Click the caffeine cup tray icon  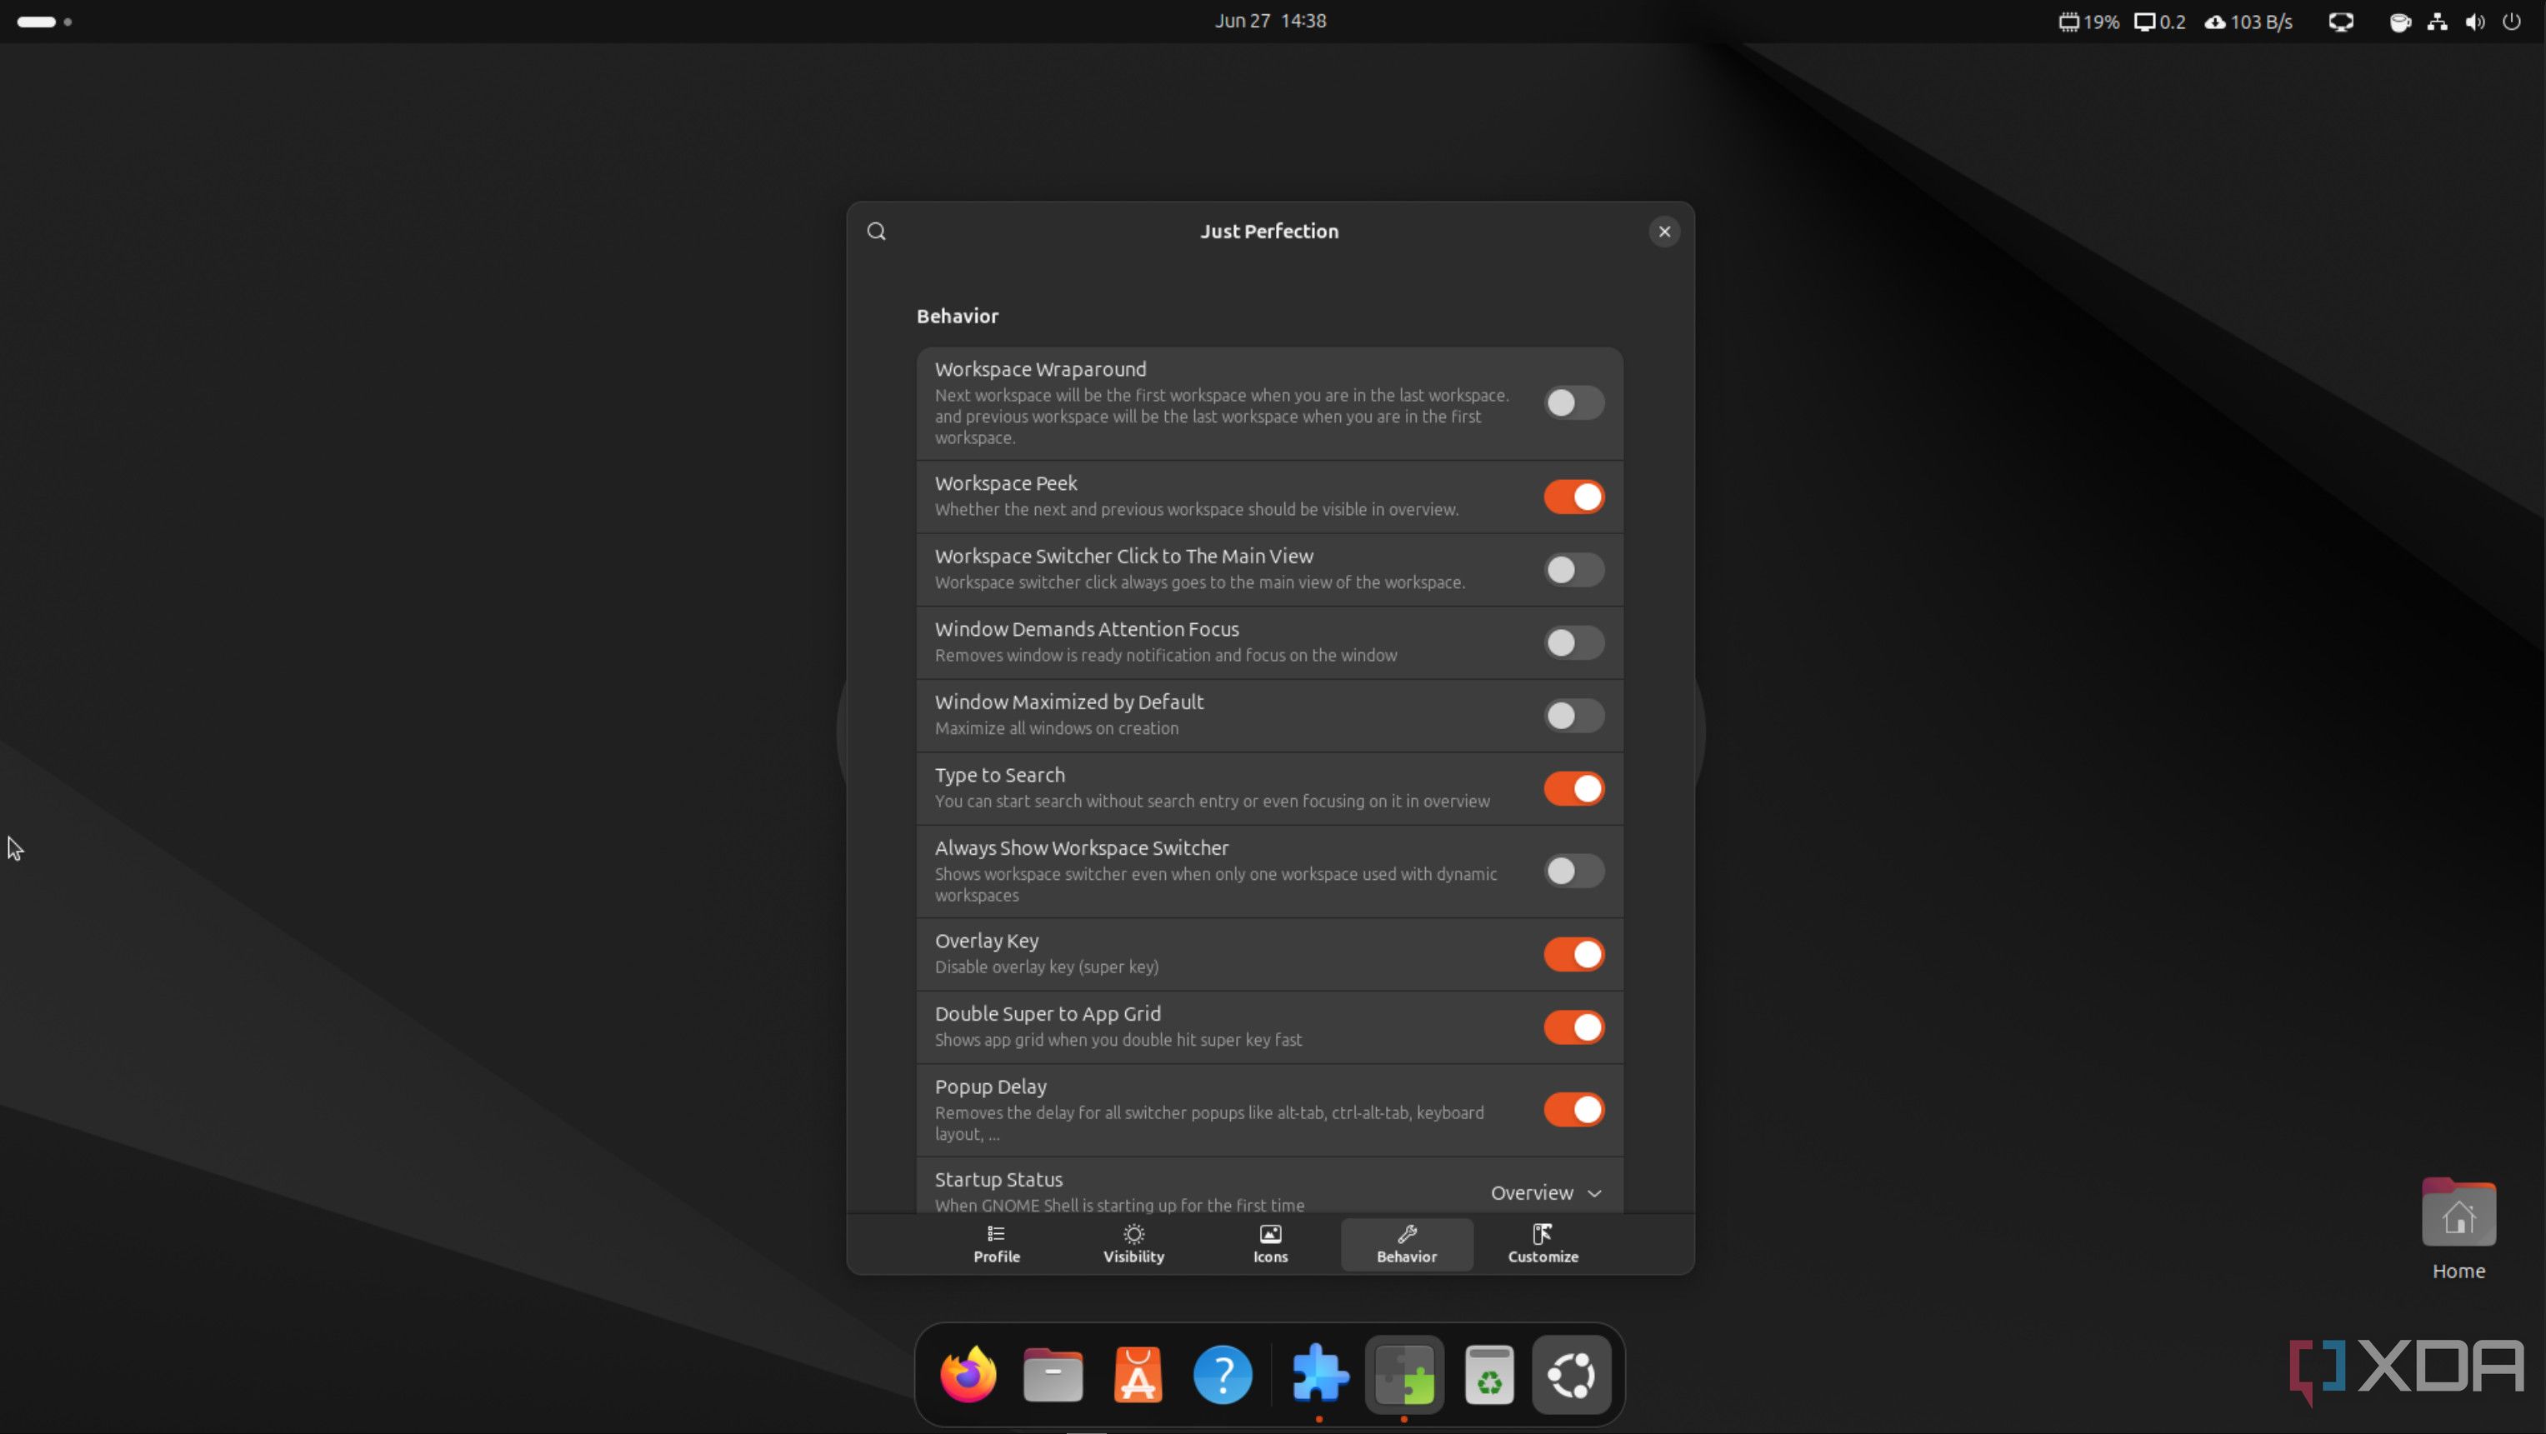pyautogui.click(x=2399, y=22)
